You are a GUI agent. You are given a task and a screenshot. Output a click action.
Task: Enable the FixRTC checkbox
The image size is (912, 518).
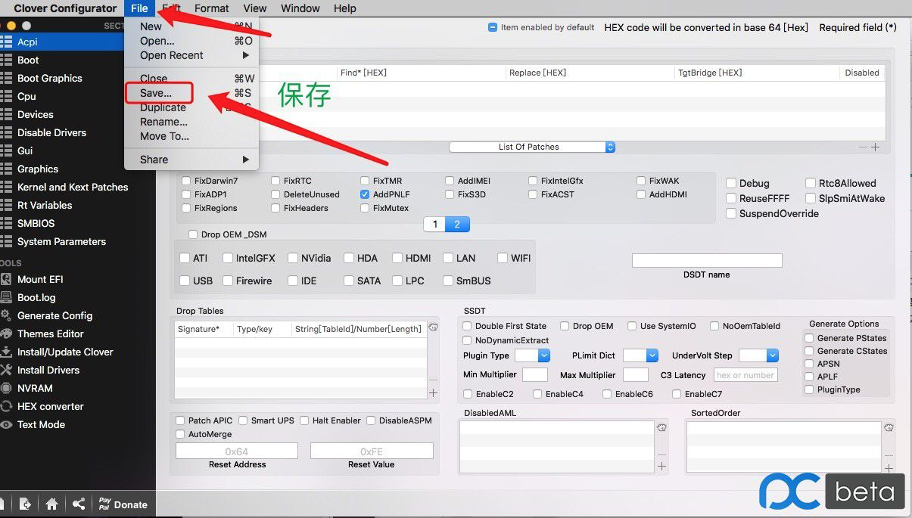click(x=275, y=181)
